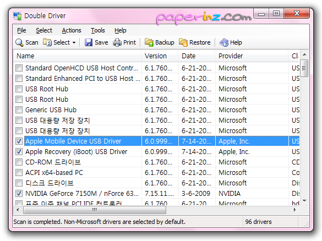Image resolution: width=322 pixels, height=241 pixels.
Task: Sort drivers by the Name column header
Action: 78,56
